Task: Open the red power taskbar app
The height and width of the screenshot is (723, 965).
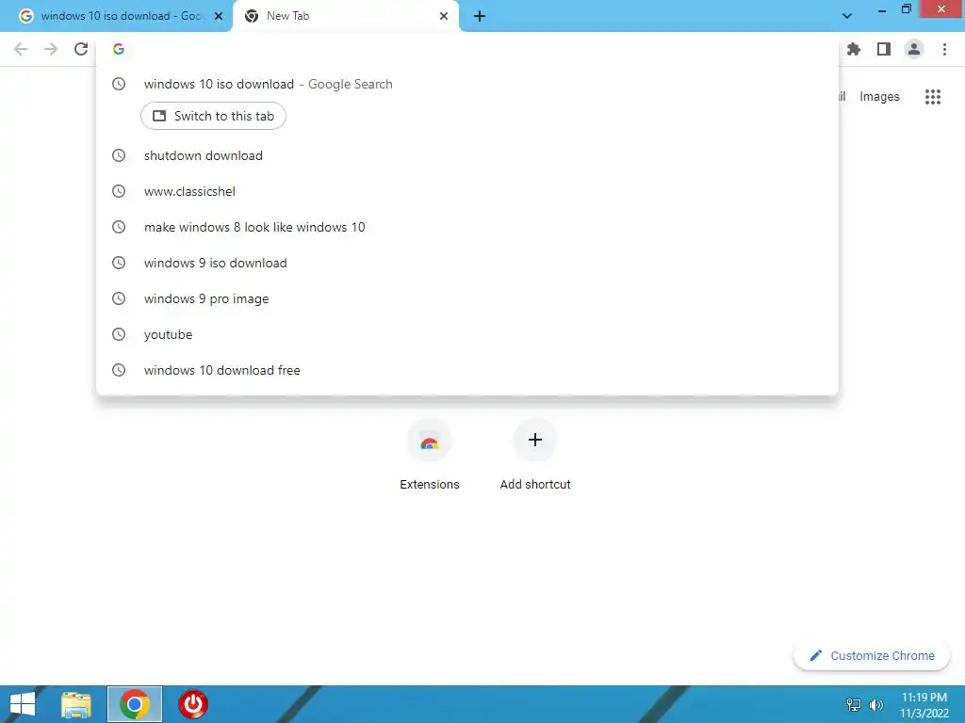Action: pyautogui.click(x=193, y=704)
